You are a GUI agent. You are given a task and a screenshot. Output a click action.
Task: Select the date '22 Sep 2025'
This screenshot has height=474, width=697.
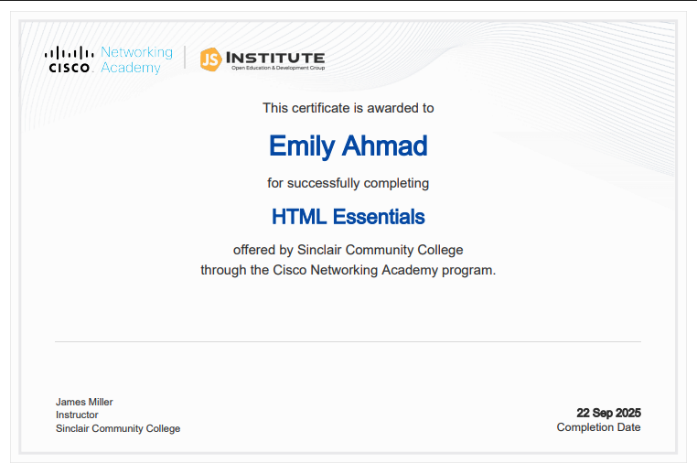tap(608, 413)
